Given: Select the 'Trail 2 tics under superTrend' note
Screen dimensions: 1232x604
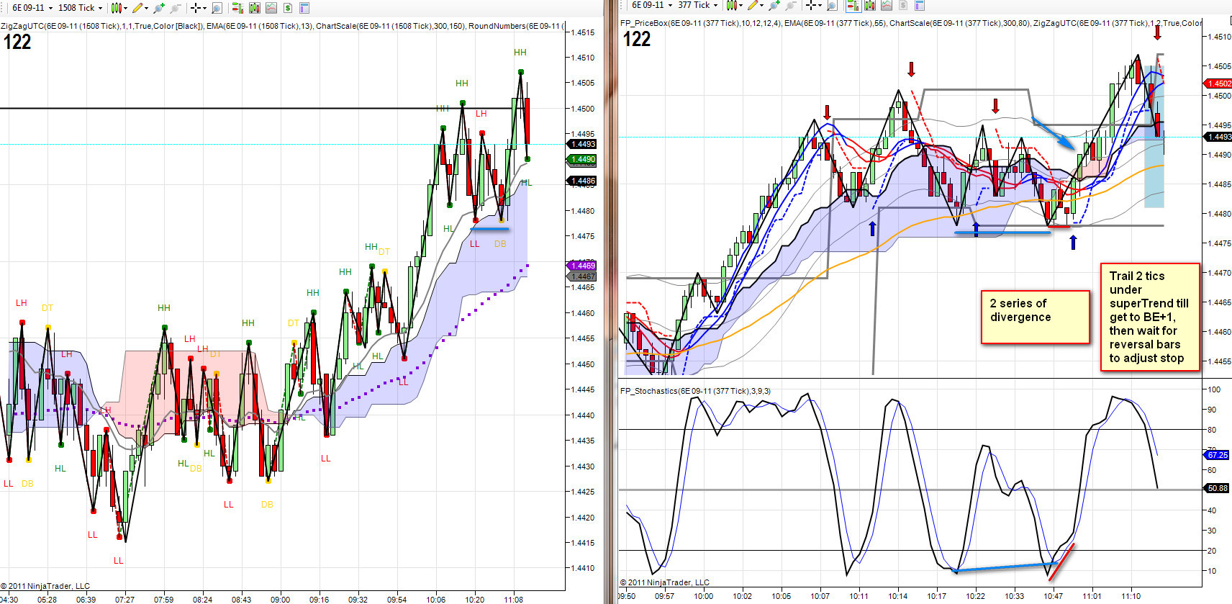Looking at the screenshot, I should (1149, 317).
